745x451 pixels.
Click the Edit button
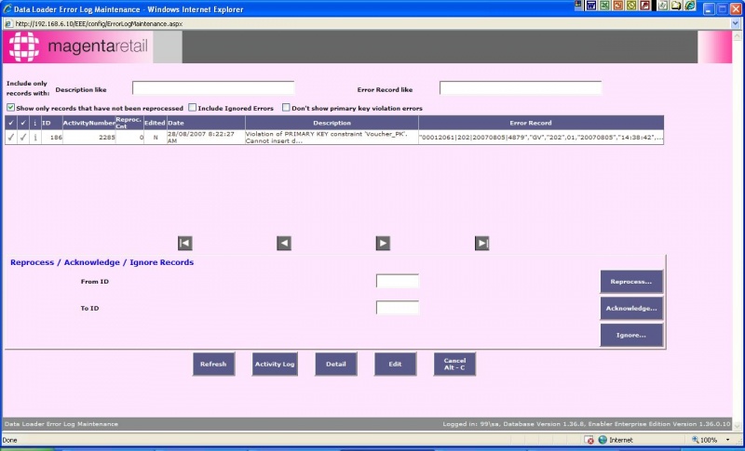(395, 365)
